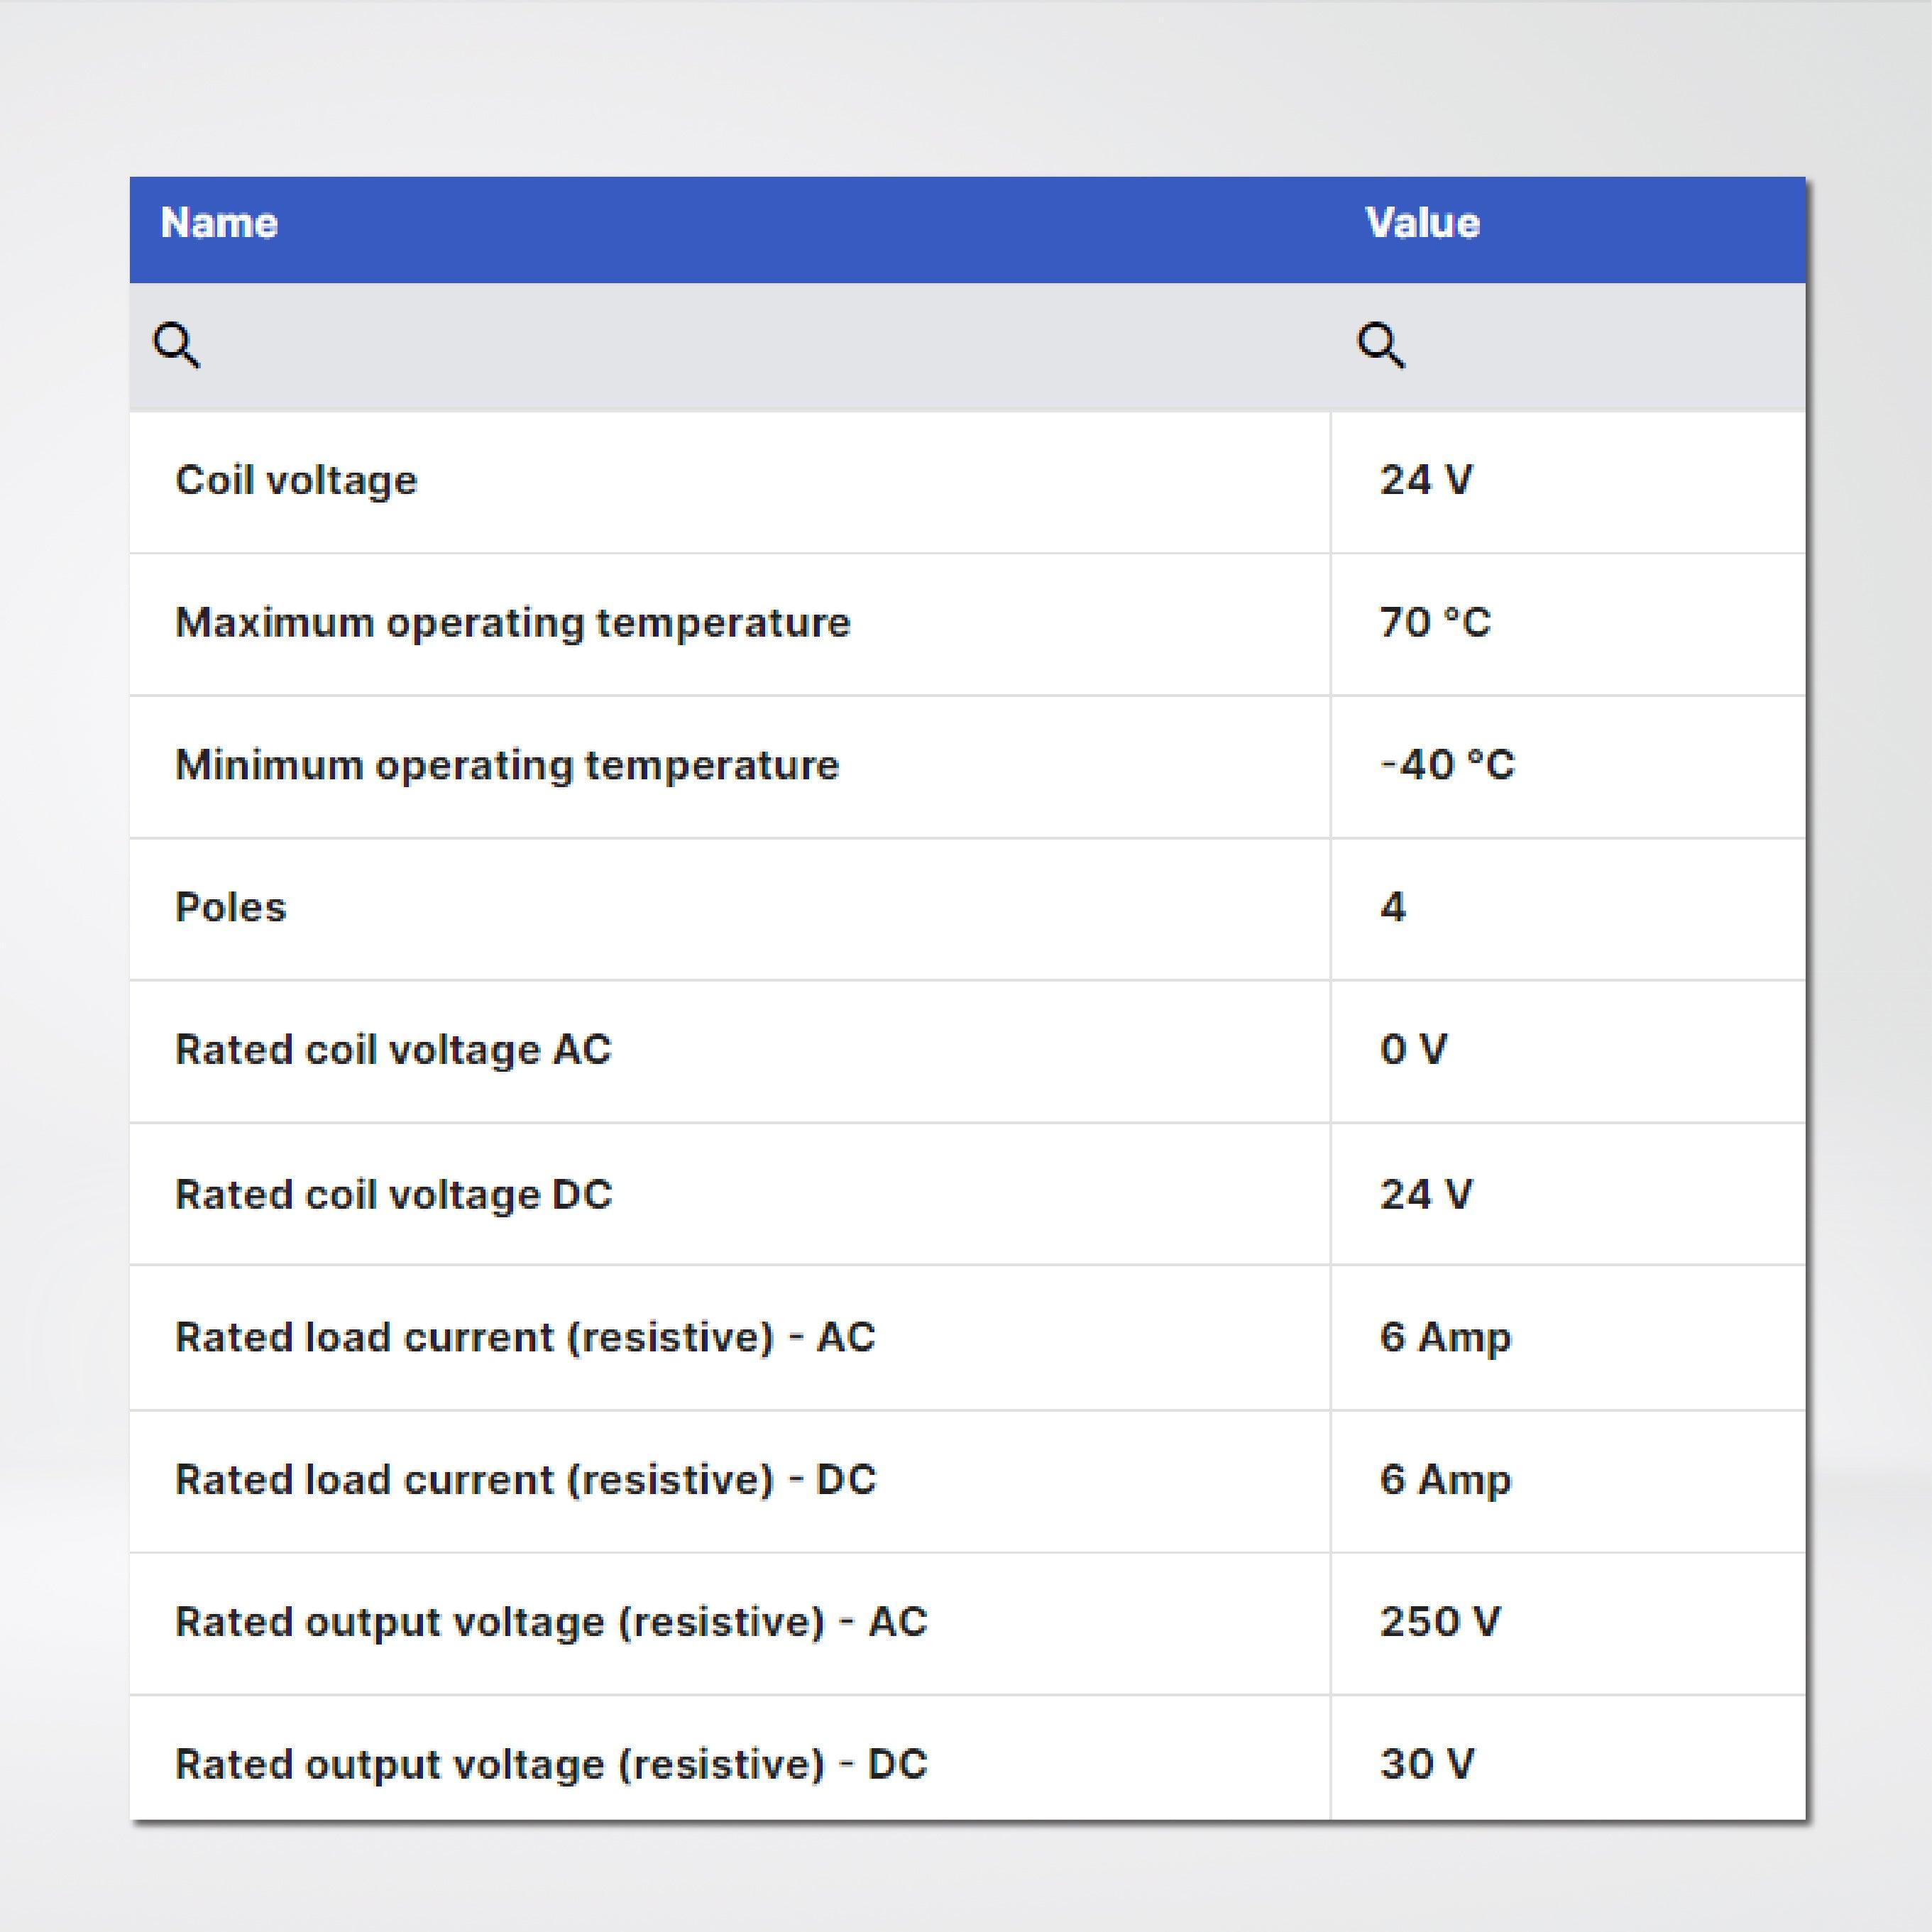Image resolution: width=1932 pixels, height=1932 pixels.
Task: Select "Maximum operating temperature" row label
Action: point(513,623)
